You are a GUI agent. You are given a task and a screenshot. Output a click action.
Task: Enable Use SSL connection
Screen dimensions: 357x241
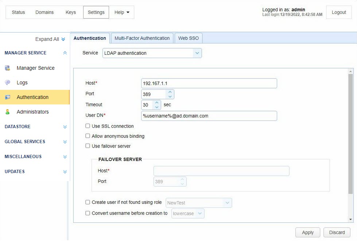(88, 126)
